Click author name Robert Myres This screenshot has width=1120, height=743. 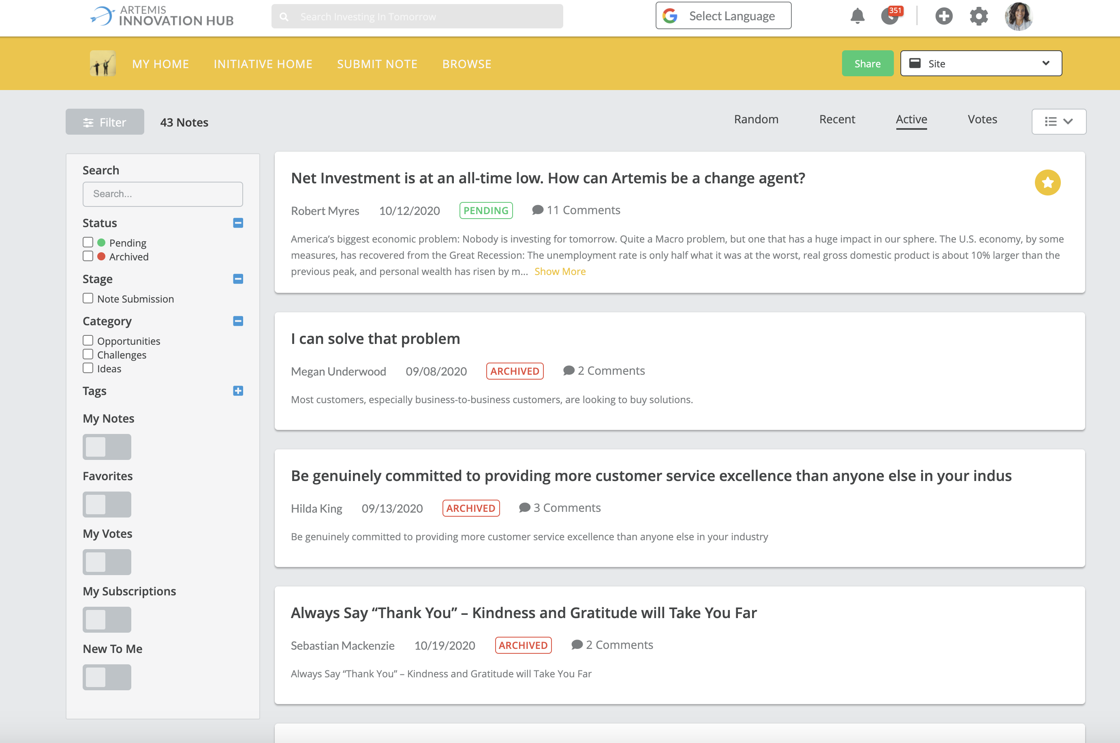coord(325,210)
